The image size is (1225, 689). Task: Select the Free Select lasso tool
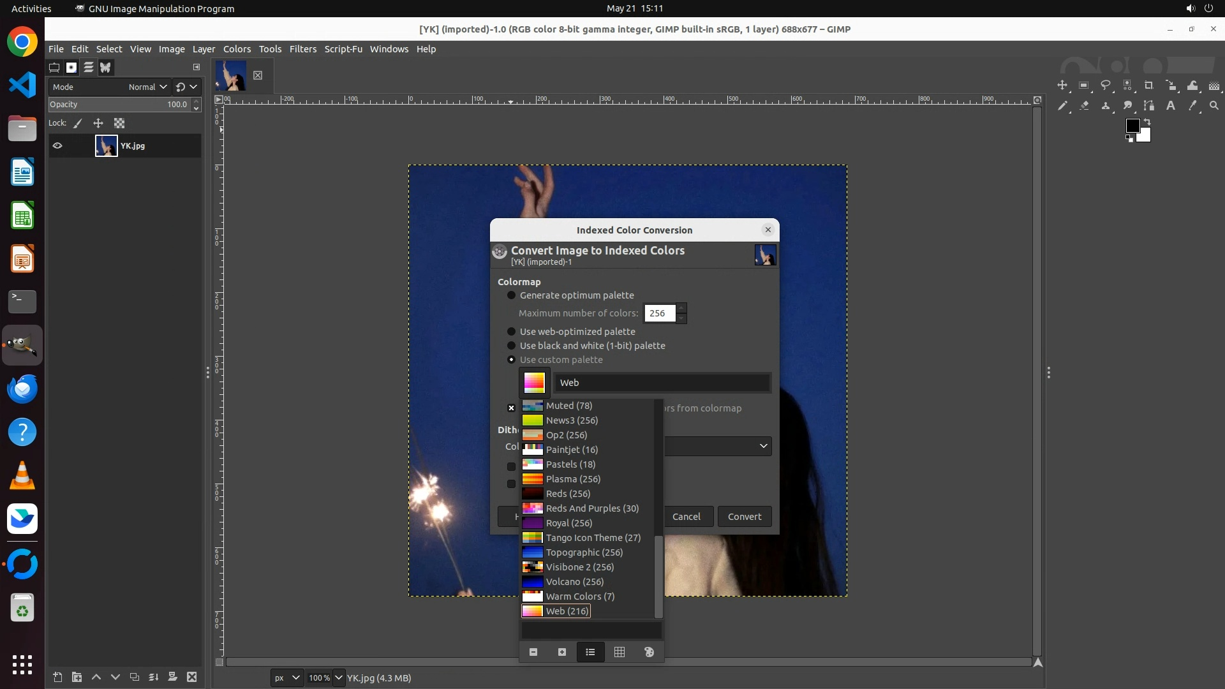pos(1106,85)
